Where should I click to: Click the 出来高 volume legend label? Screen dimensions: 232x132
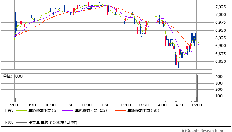(x=53, y=123)
